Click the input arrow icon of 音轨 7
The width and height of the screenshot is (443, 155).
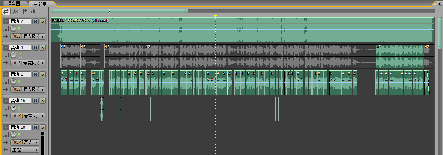point(6,36)
